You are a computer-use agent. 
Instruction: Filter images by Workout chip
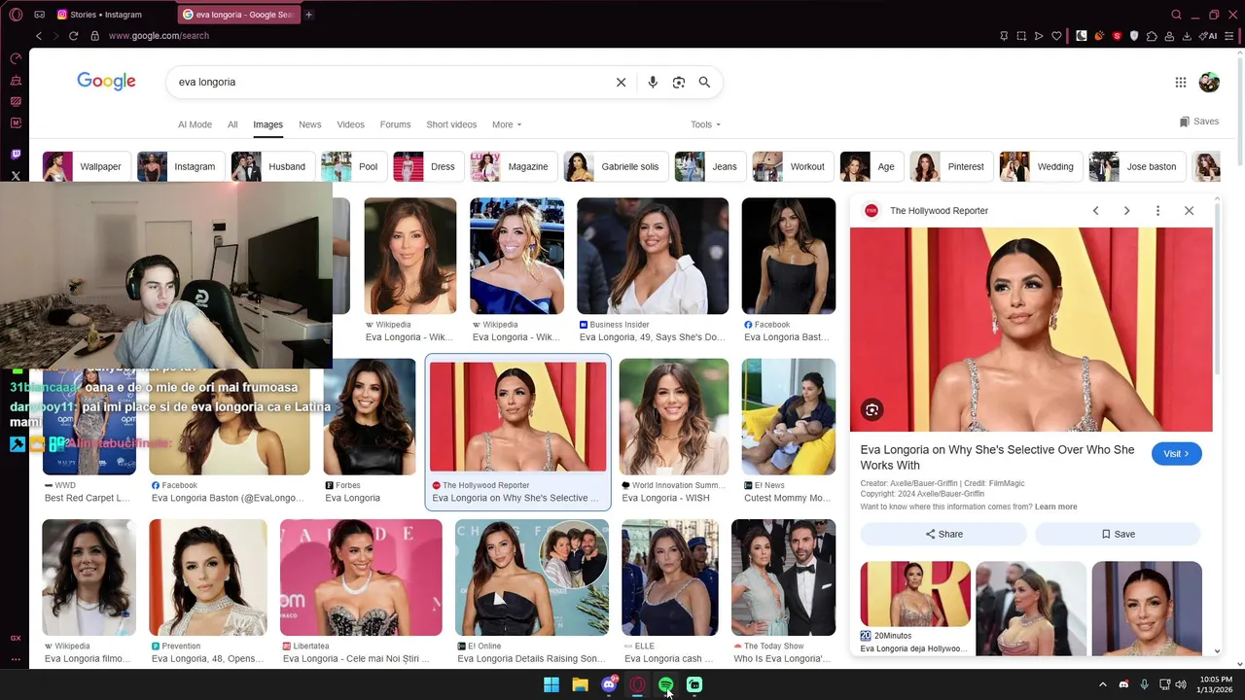(791, 166)
